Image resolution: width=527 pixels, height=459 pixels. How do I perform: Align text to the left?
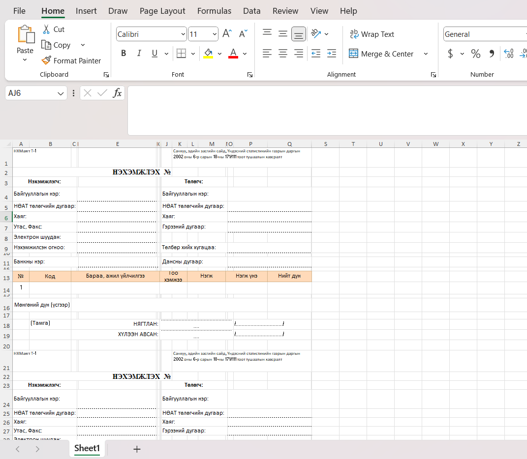267,54
